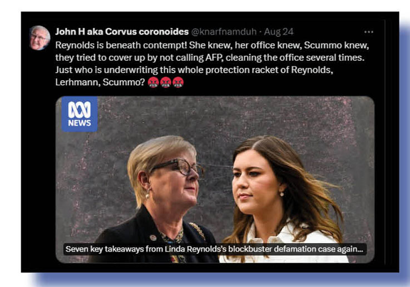The image size is (410, 287).
Task: Click the words Lerhmann, Scummo? in the tweet
Action: tap(100, 82)
